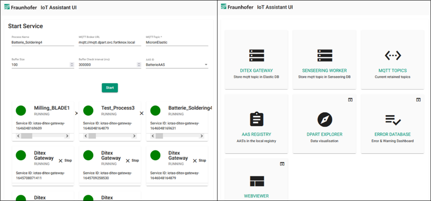Open the AAS REGISTRY clipboard icon
Viewport: 431px width, 201px height.
[x=257, y=119]
